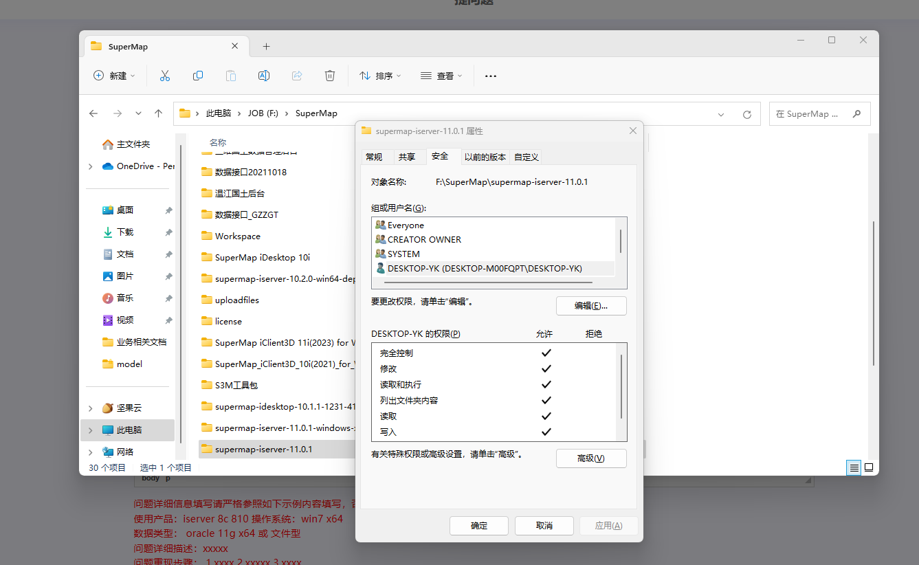Screen dimensions: 919x565
Task: Click the 编辑(E)... button
Action: point(591,306)
